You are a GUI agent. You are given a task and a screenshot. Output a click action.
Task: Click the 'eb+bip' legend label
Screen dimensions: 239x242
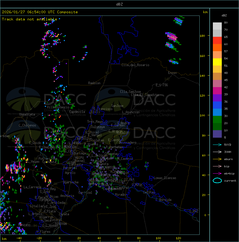229,174
